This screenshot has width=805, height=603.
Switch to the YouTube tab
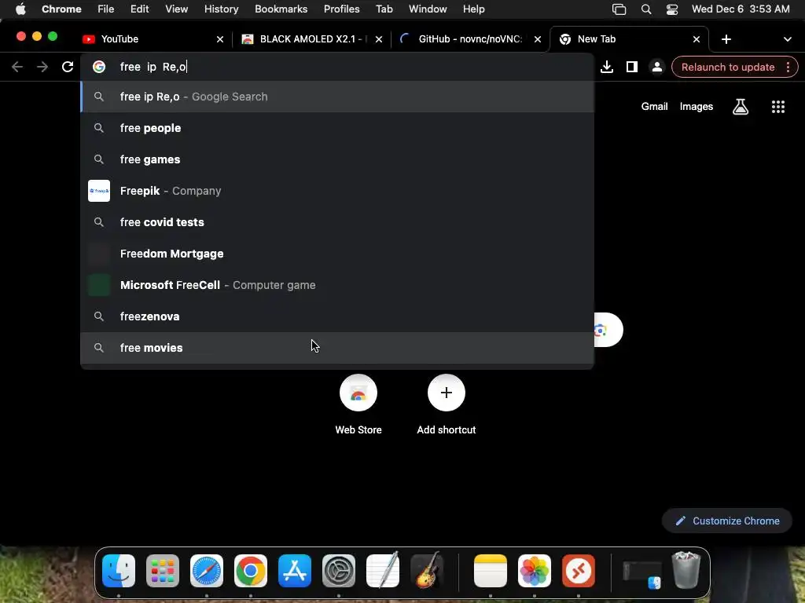click(x=153, y=39)
